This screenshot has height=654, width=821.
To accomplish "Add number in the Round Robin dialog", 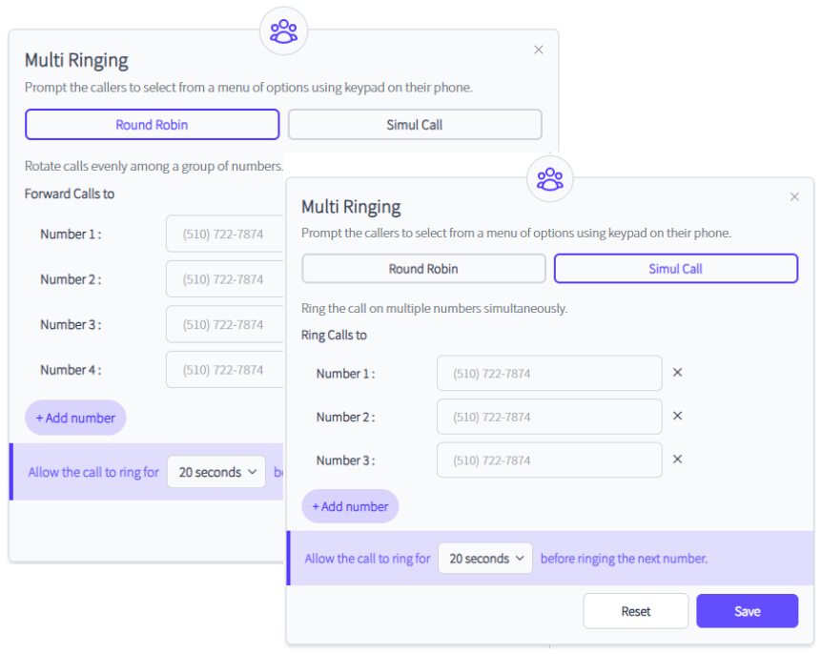I will click(x=75, y=418).
